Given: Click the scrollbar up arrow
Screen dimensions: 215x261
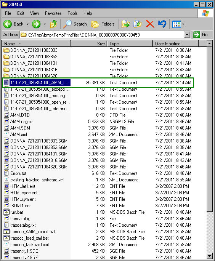Looking at the screenshot, I should (x=210, y=44).
